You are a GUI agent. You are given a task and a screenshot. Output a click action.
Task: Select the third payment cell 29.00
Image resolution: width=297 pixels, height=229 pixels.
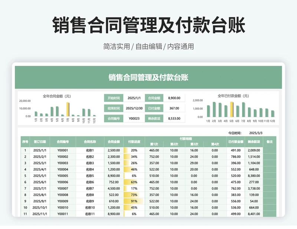pyautogui.click(x=194, y=163)
